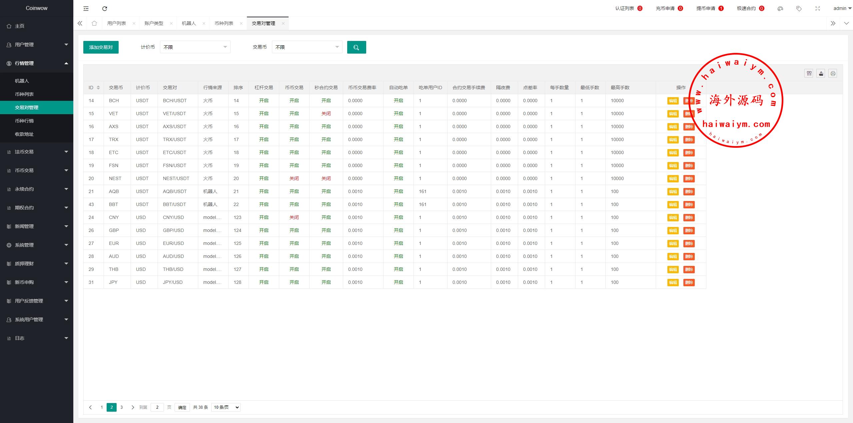Open the 计价币 dropdown filter

[195, 47]
